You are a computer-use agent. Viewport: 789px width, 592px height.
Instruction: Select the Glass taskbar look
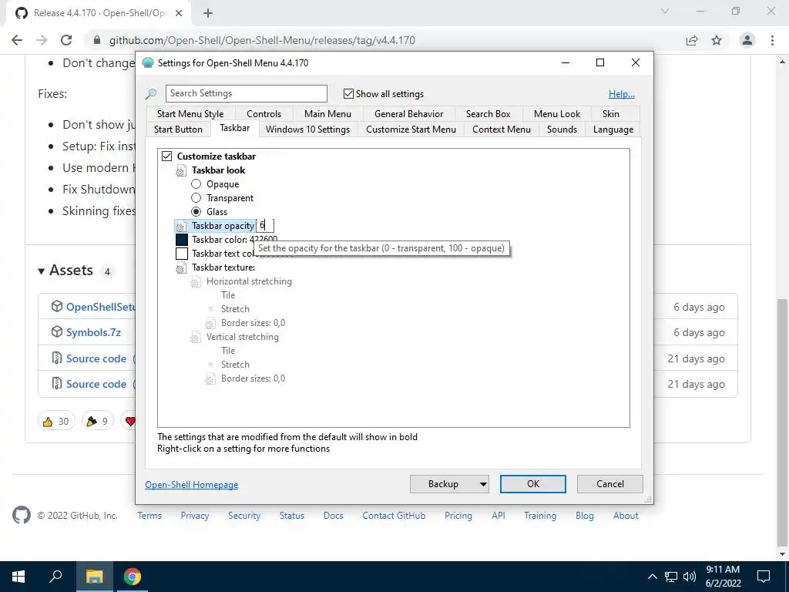pyautogui.click(x=196, y=212)
